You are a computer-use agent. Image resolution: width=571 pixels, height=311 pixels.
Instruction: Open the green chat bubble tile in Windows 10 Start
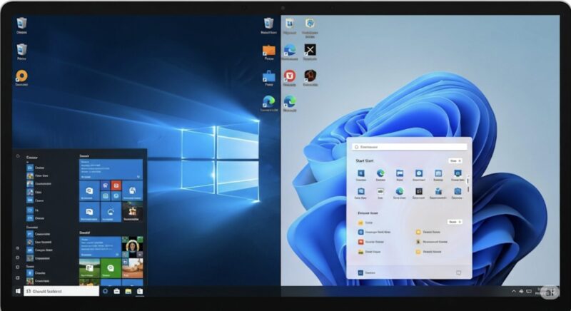(111, 268)
